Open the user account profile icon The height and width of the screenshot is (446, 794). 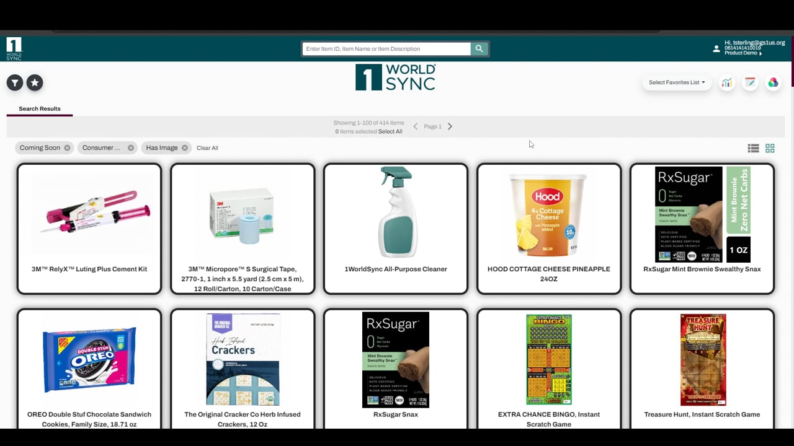pos(716,48)
